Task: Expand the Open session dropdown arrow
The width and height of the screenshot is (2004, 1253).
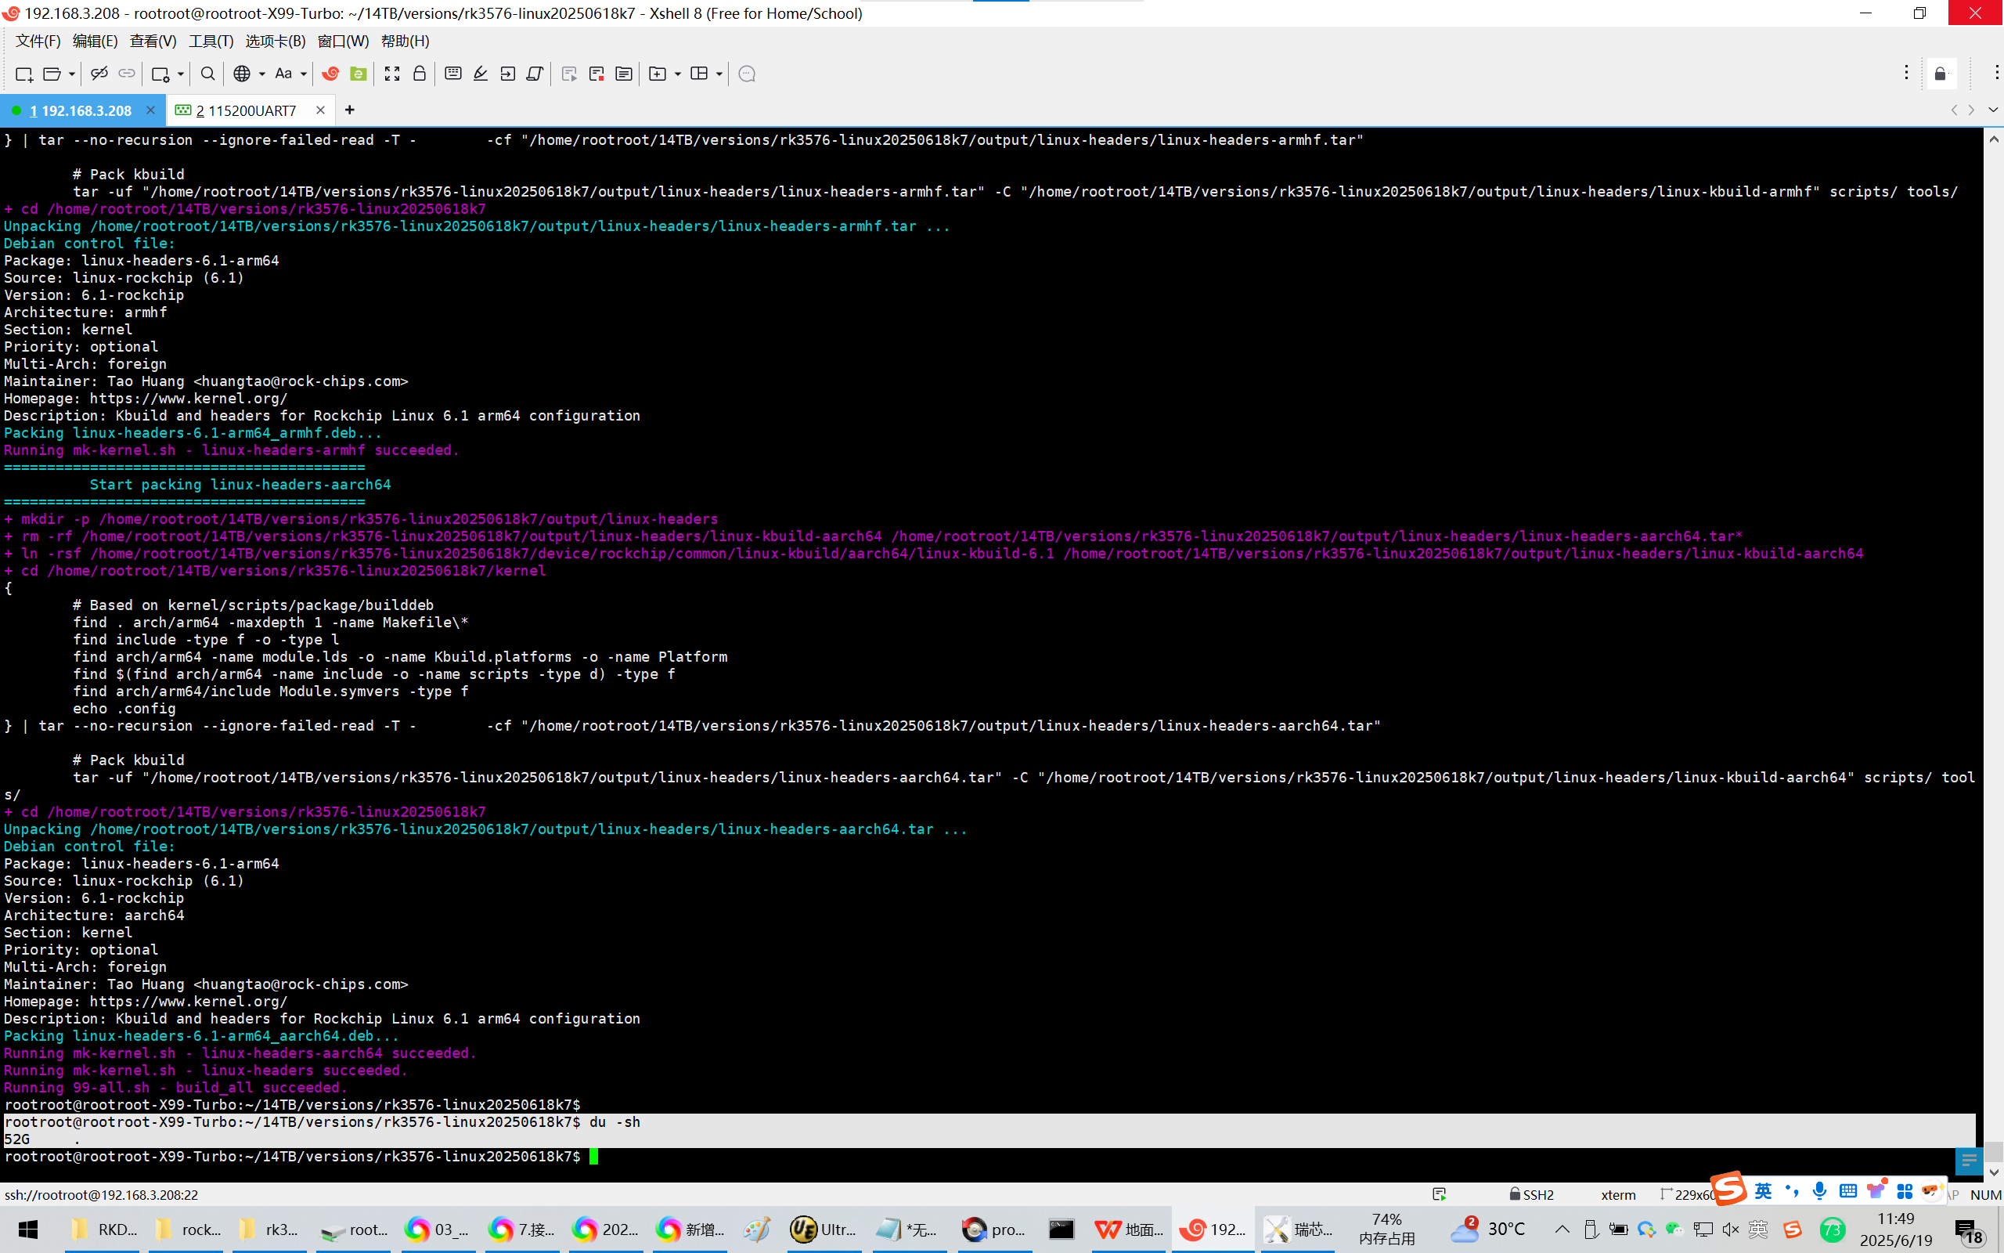Action: pyautogui.click(x=72, y=74)
